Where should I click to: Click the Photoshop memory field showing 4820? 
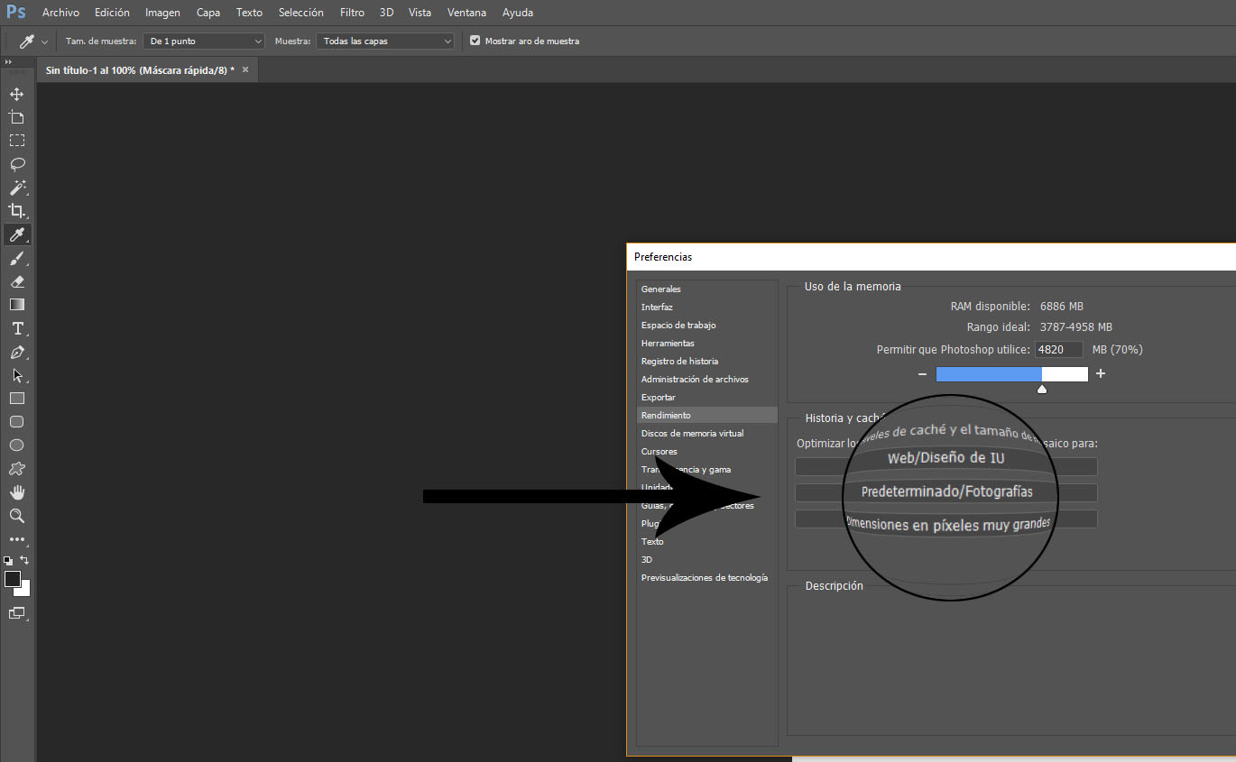[x=1059, y=349]
